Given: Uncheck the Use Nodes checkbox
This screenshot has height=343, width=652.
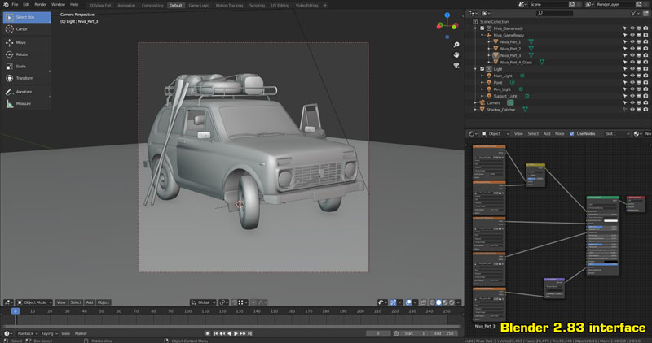Looking at the screenshot, I should click(x=571, y=133).
